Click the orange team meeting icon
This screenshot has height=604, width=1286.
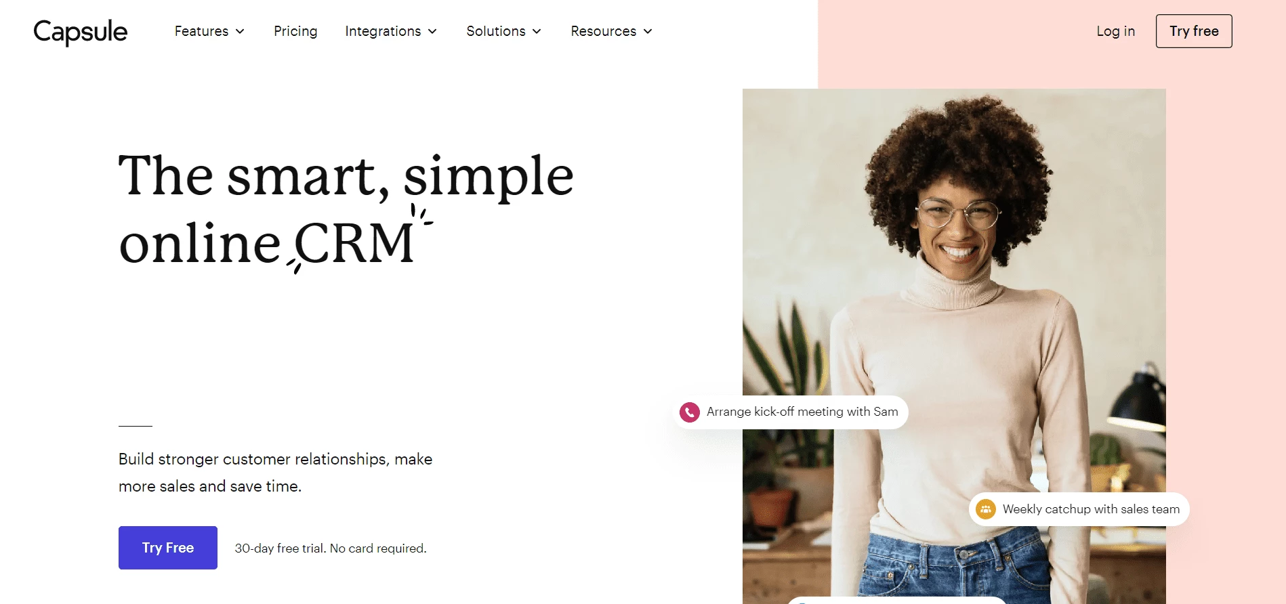(x=986, y=509)
